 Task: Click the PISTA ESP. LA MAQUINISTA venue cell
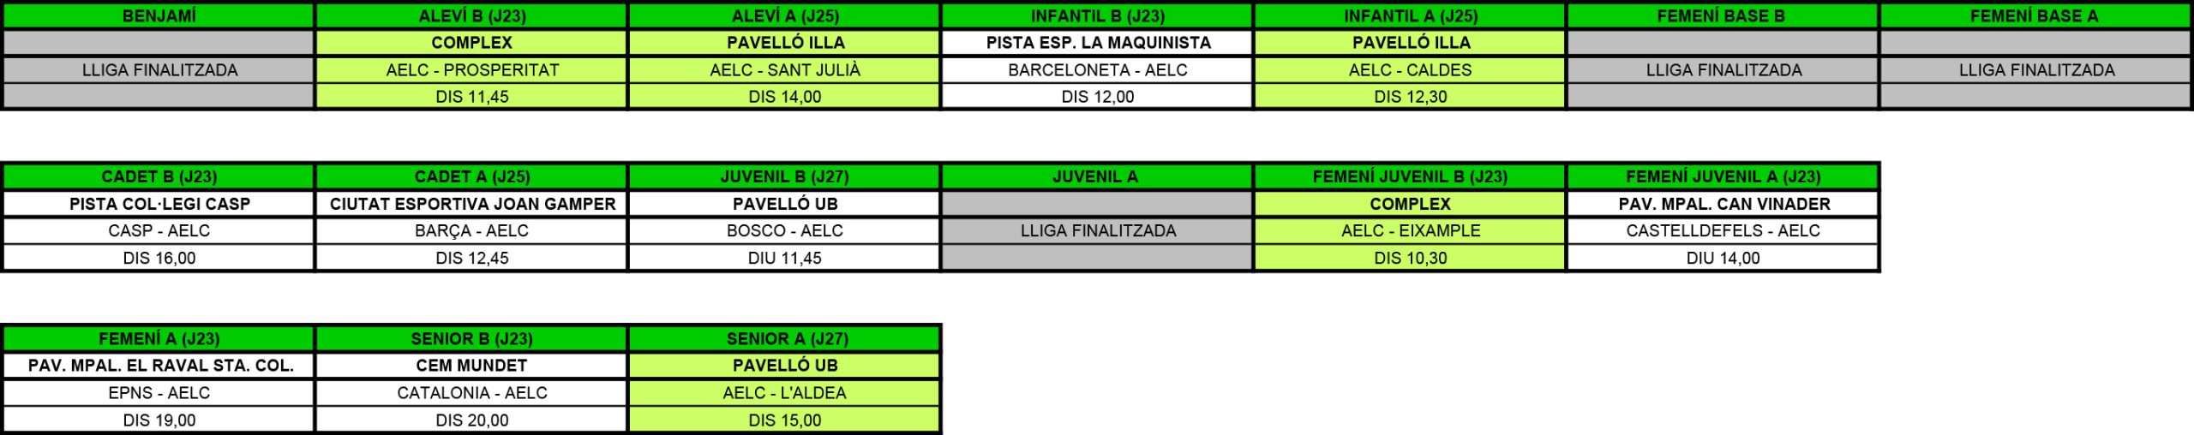1098,43
